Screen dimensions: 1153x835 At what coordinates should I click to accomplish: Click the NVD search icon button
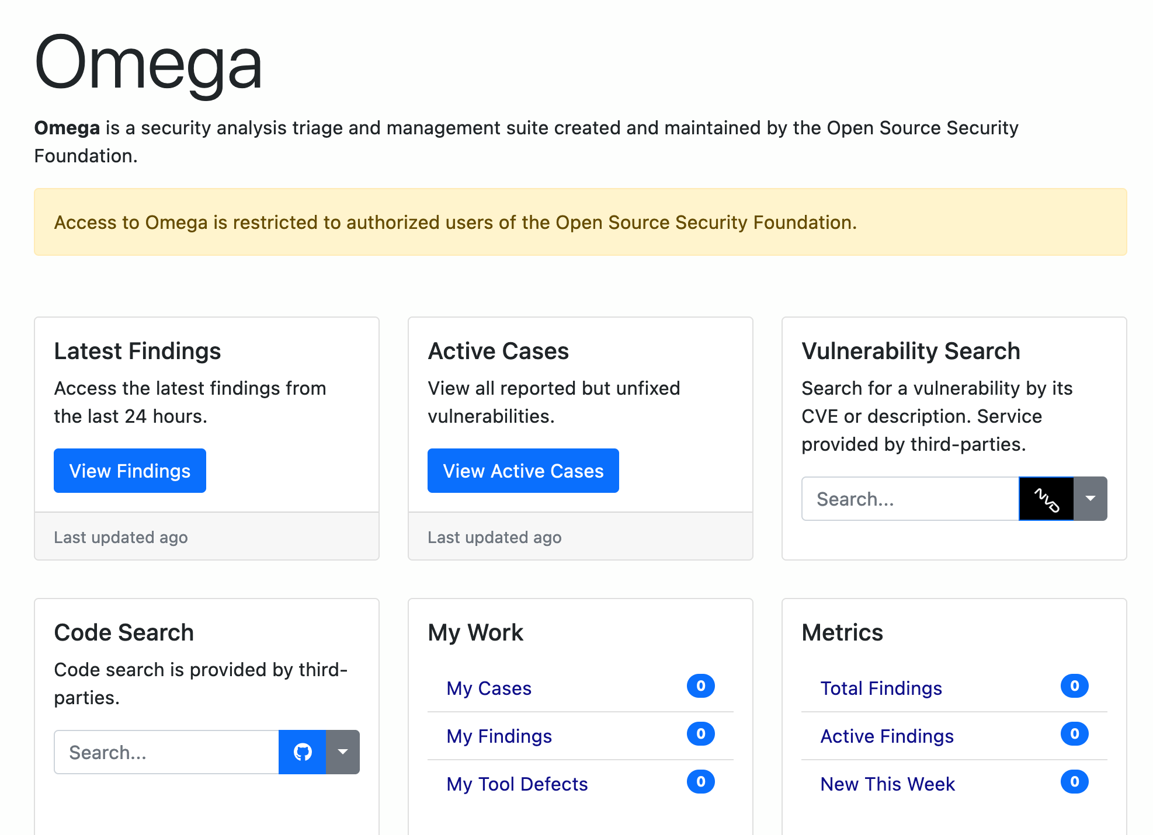coord(1046,499)
